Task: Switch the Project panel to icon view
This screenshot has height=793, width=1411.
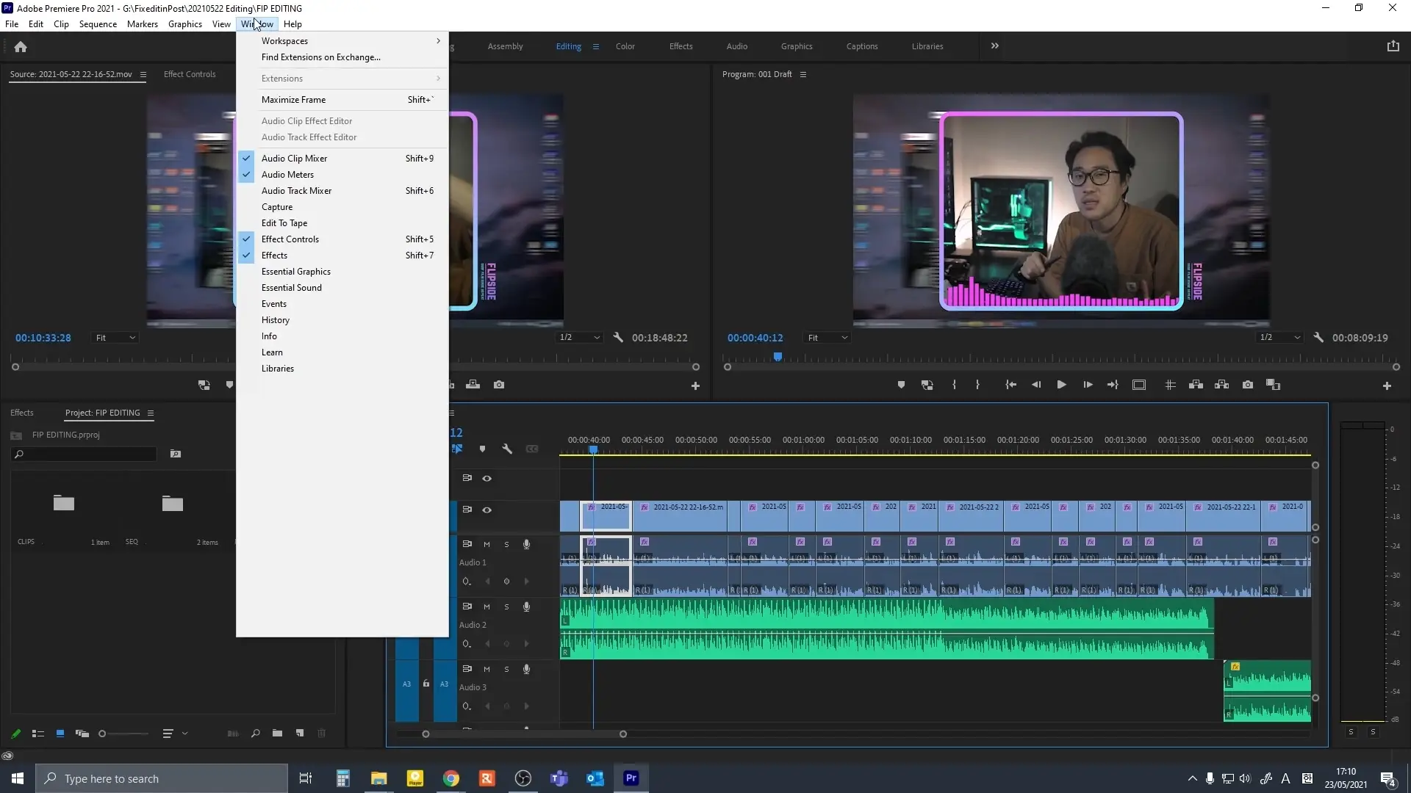Action: pos(60,734)
